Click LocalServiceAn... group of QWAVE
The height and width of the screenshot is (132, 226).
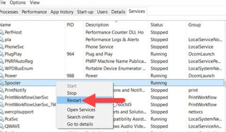205,126
